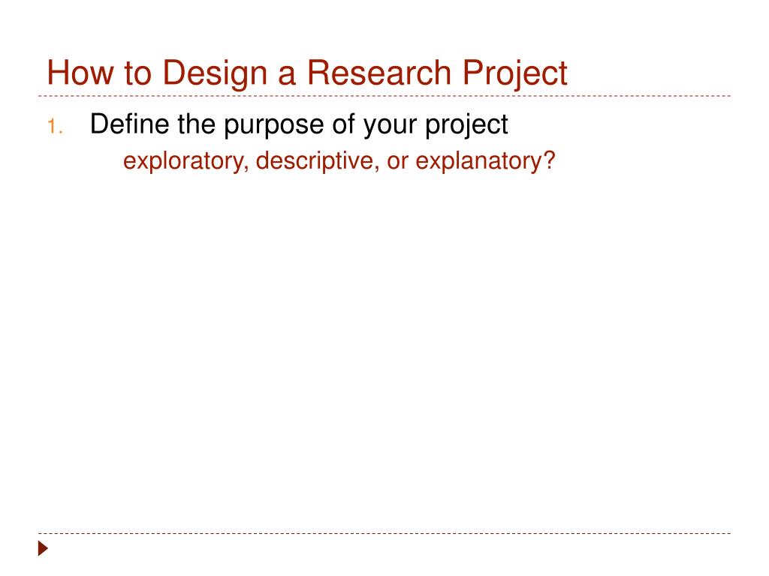
Task: Click the word "exploratory" in red subtext
Action: coord(186,162)
